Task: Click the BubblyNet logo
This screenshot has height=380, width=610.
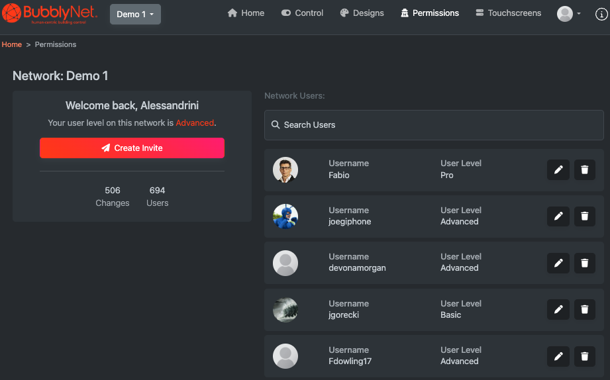Action: click(x=50, y=13)
